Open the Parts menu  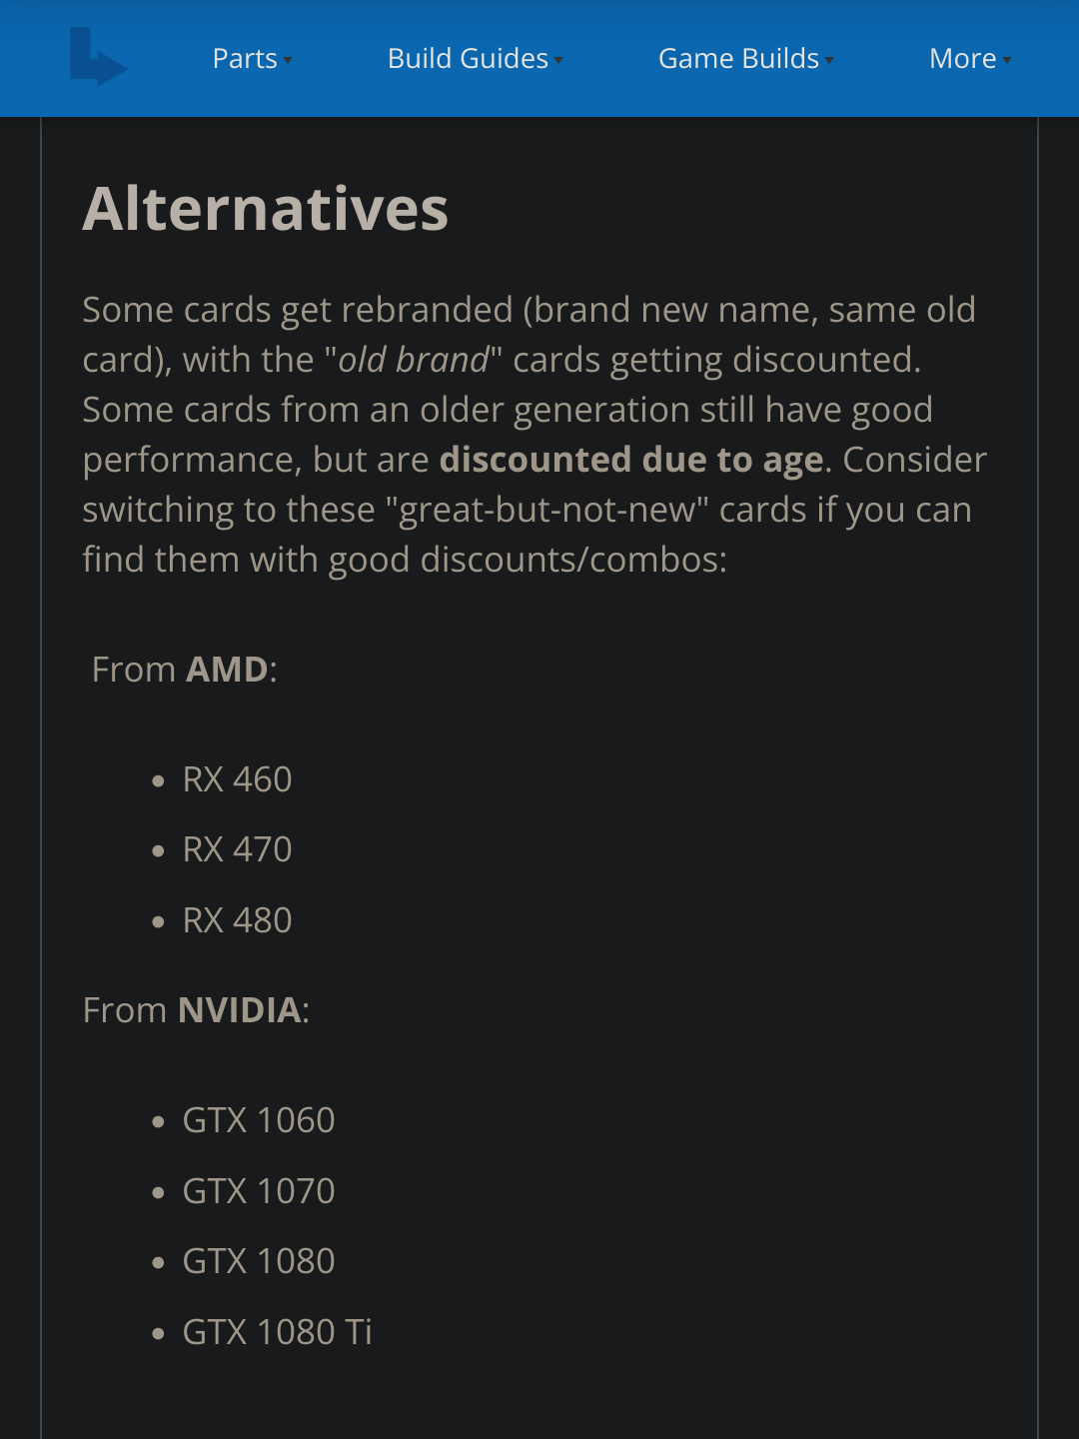coord(245,59)
